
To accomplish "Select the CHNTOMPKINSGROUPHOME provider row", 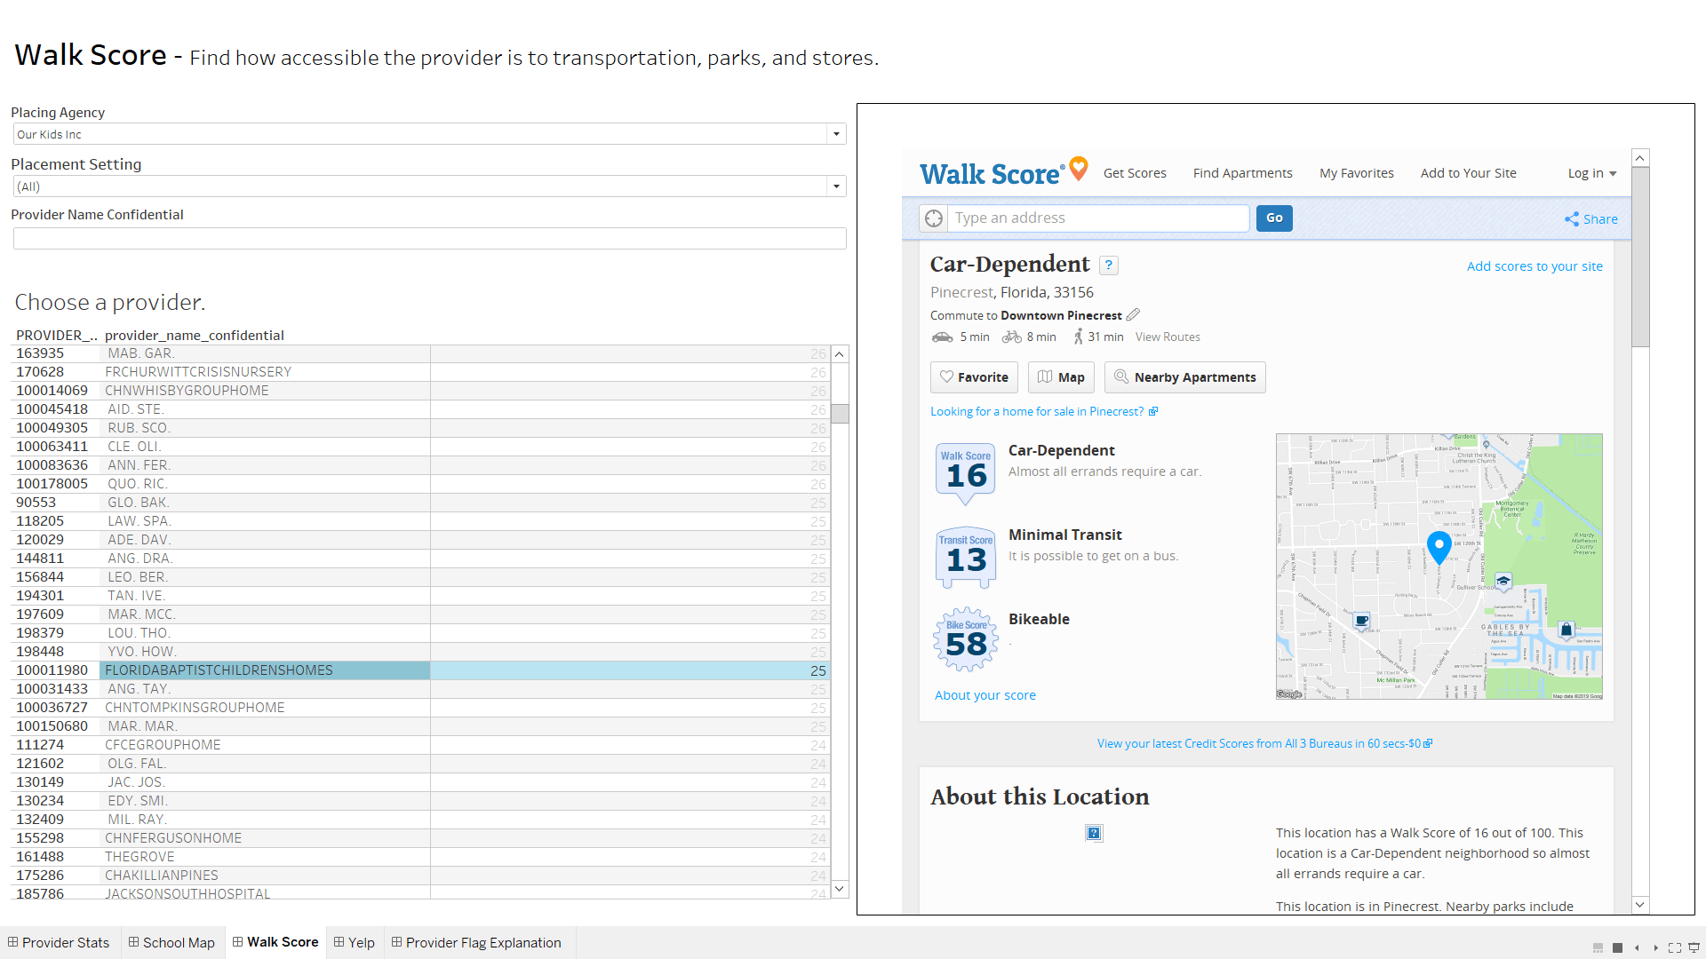I will pos(195,708).
